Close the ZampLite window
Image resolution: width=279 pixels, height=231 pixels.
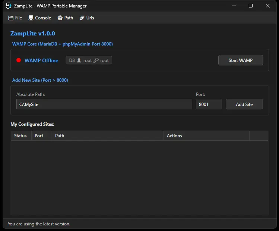268,6
